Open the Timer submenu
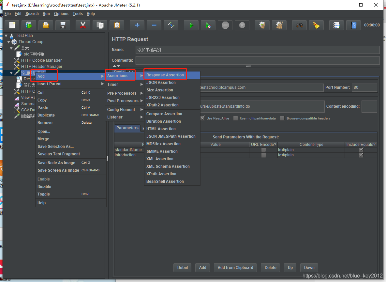This screenshot has height=282, width=386. (x=125, y=84)
